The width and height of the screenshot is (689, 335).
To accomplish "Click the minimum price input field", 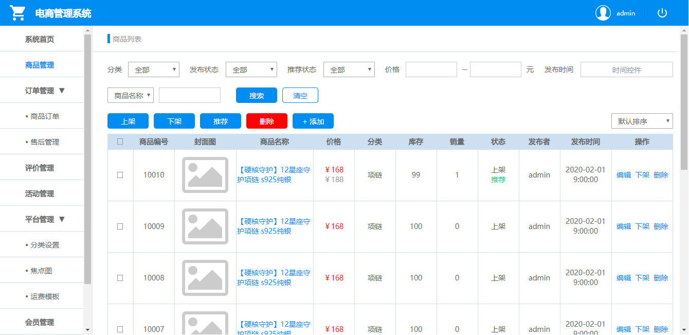I will [431, 69].
